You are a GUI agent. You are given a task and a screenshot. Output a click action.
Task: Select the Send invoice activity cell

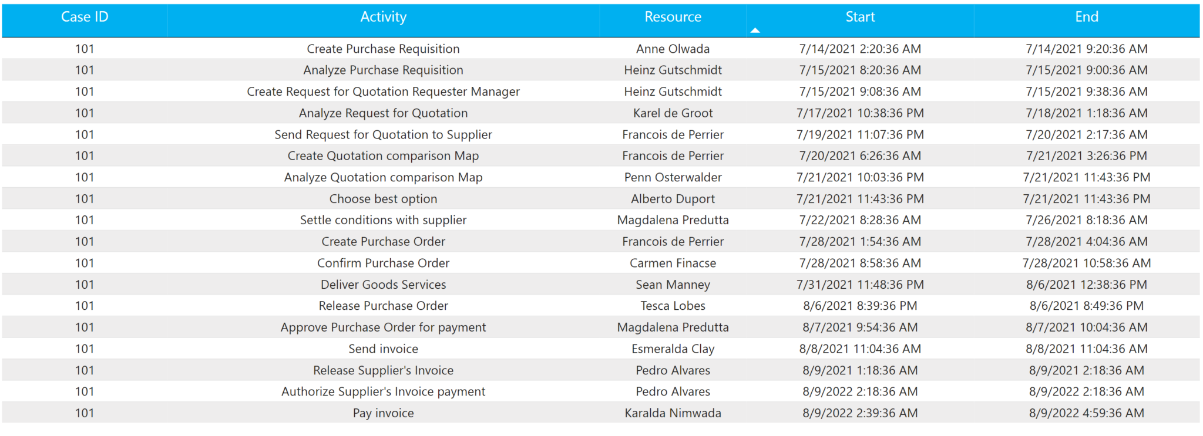click(383, 349)
